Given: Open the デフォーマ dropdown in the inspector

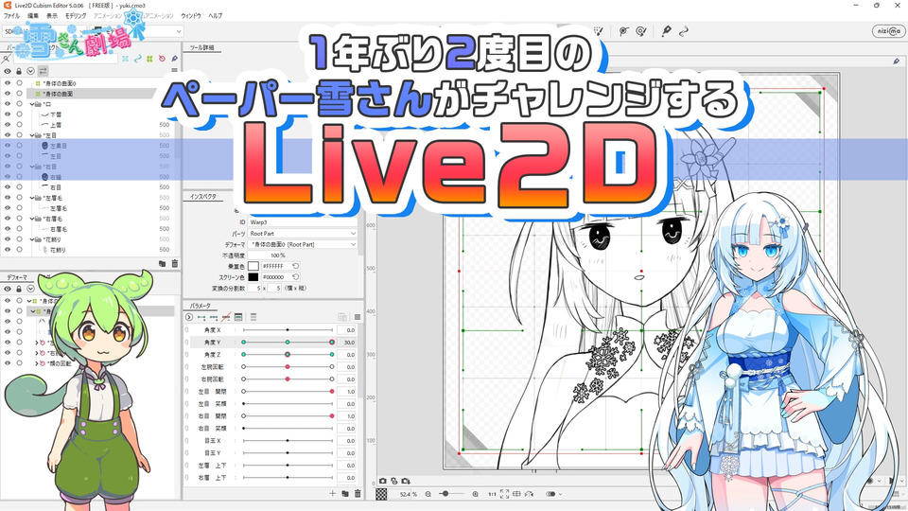Looking at the screenshot, I should (x=303, y=244).
